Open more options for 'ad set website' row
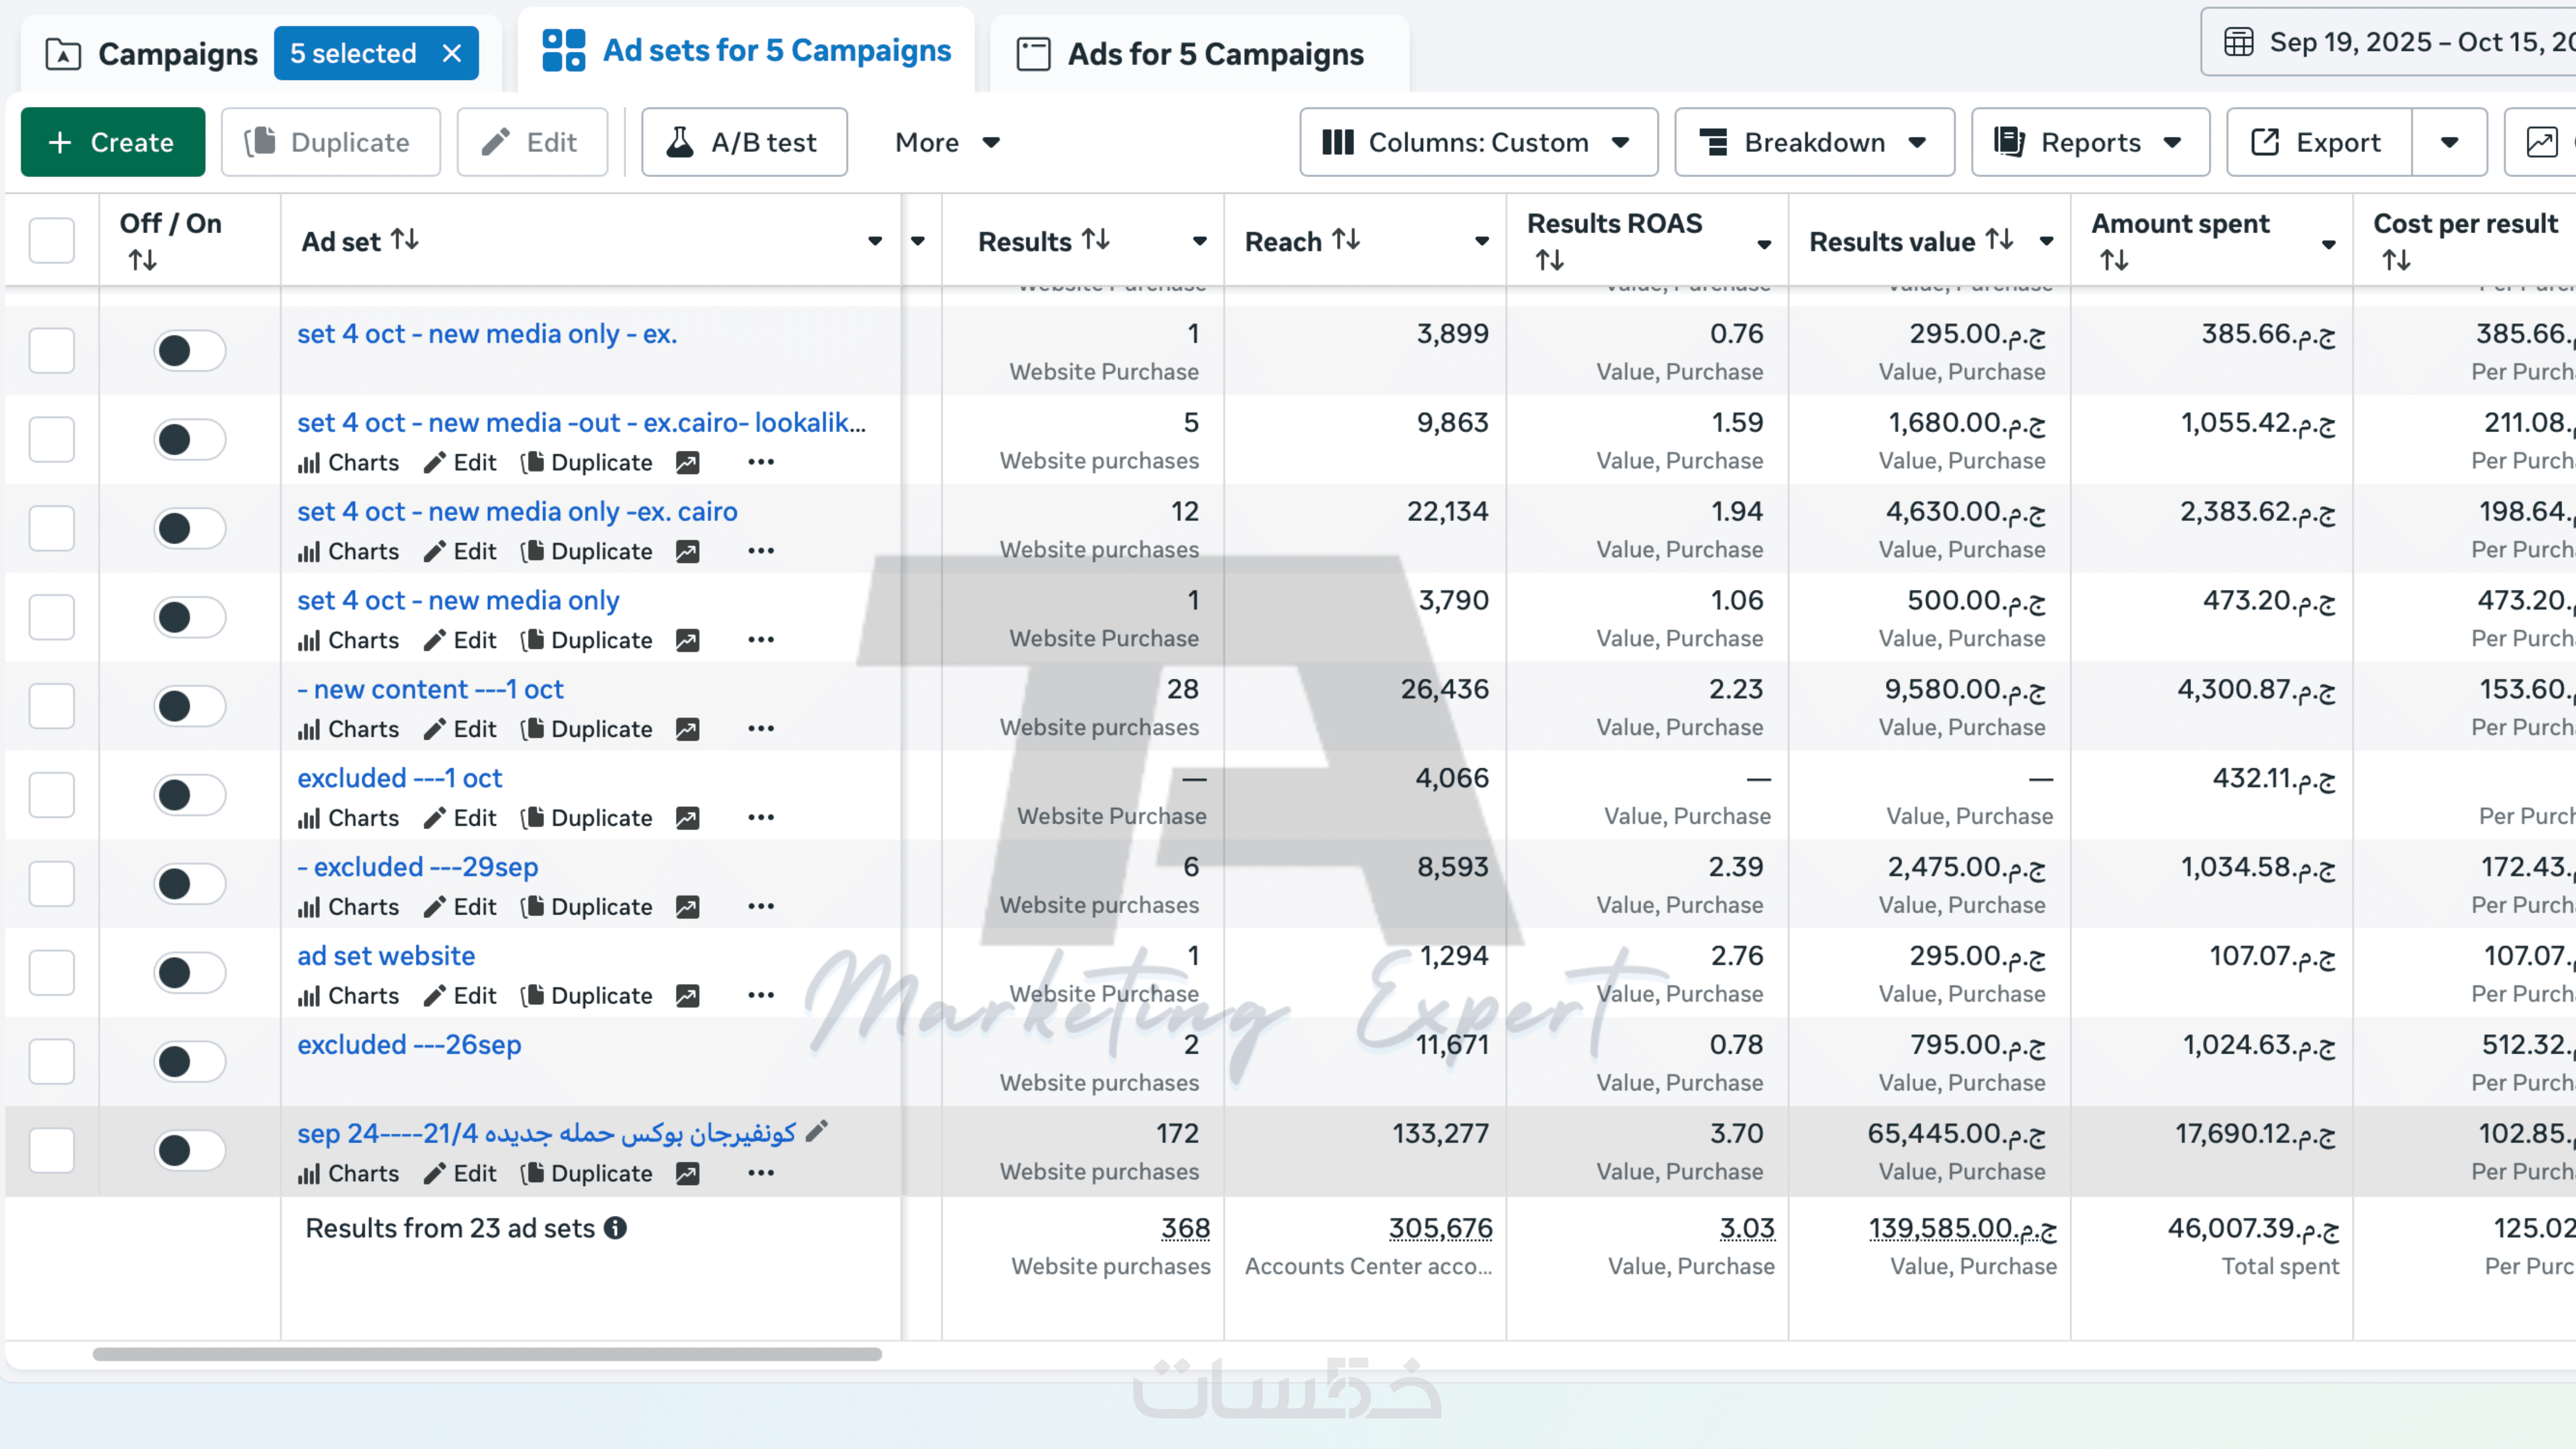Screen dimensions: 2576x1449 tap(761, 996)
